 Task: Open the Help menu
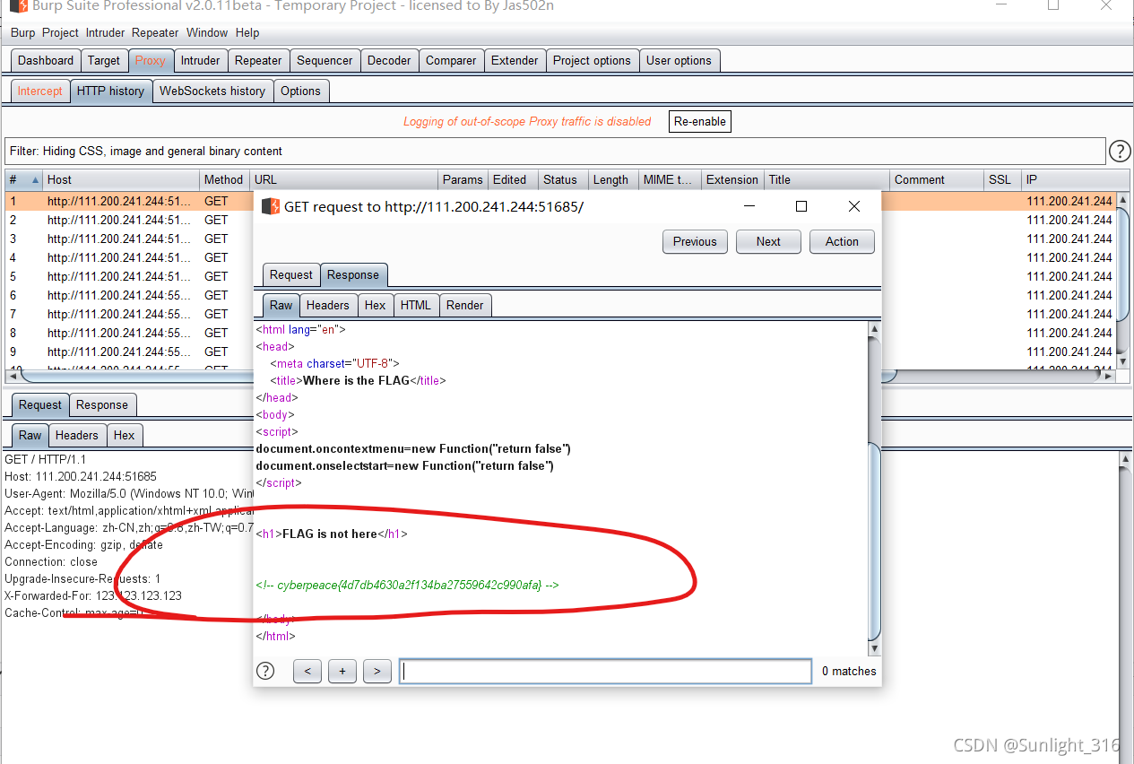click(247, 32)
